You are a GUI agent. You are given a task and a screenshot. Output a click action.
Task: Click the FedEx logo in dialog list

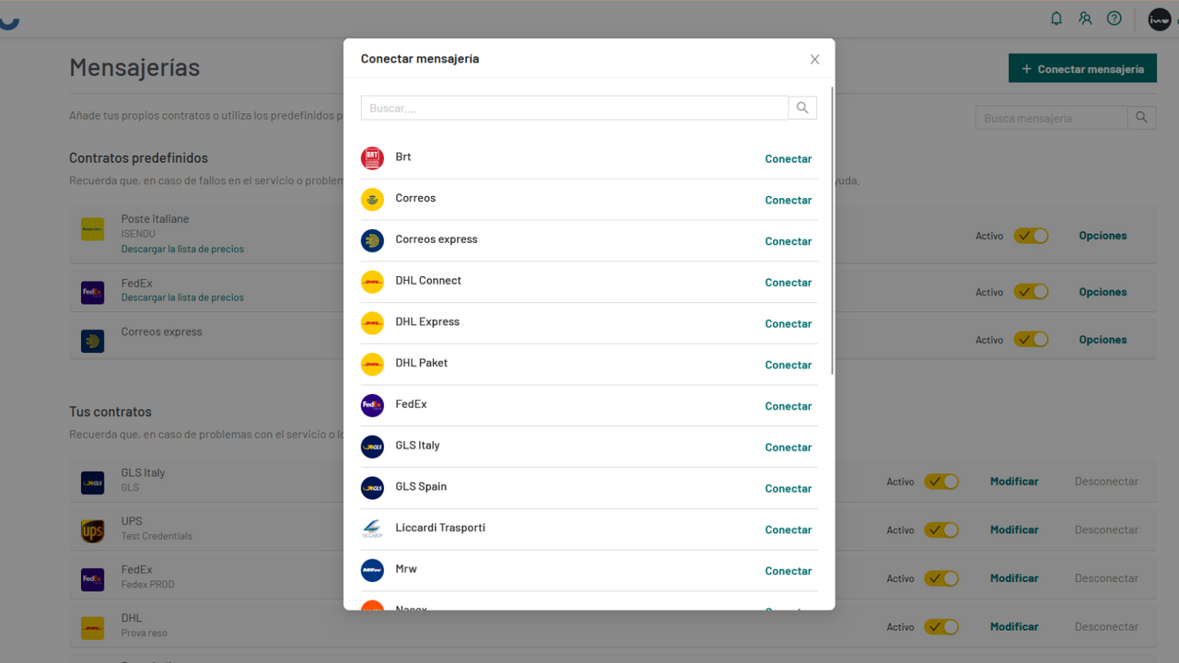[372, 405]
